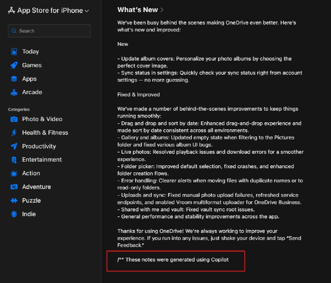
Task: Select the Indie cube icon
Action: tap(13, 214)
